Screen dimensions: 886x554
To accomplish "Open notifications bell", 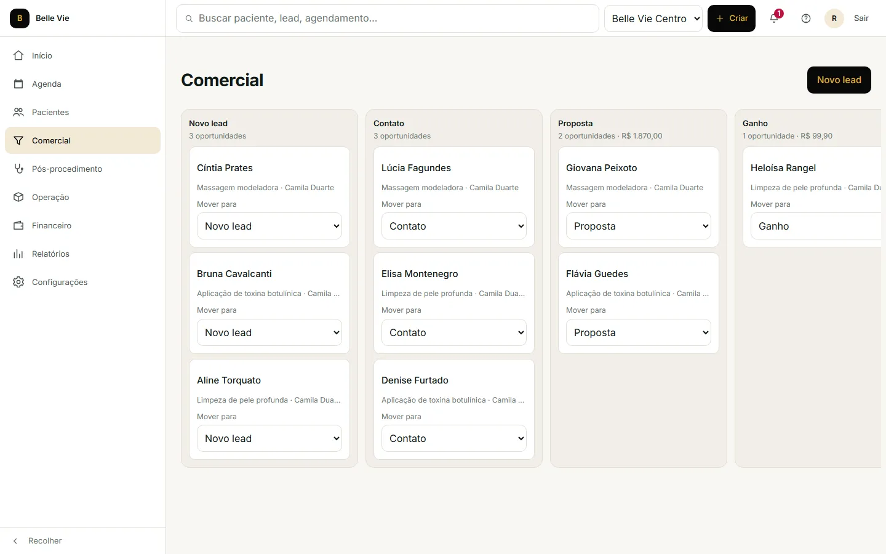I will click(x=774, y=18).
